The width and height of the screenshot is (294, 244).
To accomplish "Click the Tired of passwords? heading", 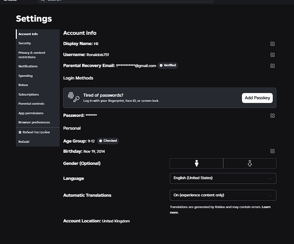I will click(103, 95).
